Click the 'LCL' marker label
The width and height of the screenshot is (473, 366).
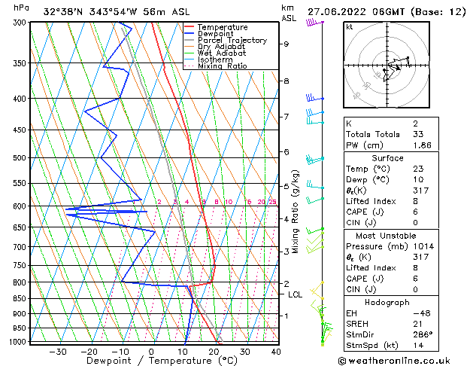(295, 294)
